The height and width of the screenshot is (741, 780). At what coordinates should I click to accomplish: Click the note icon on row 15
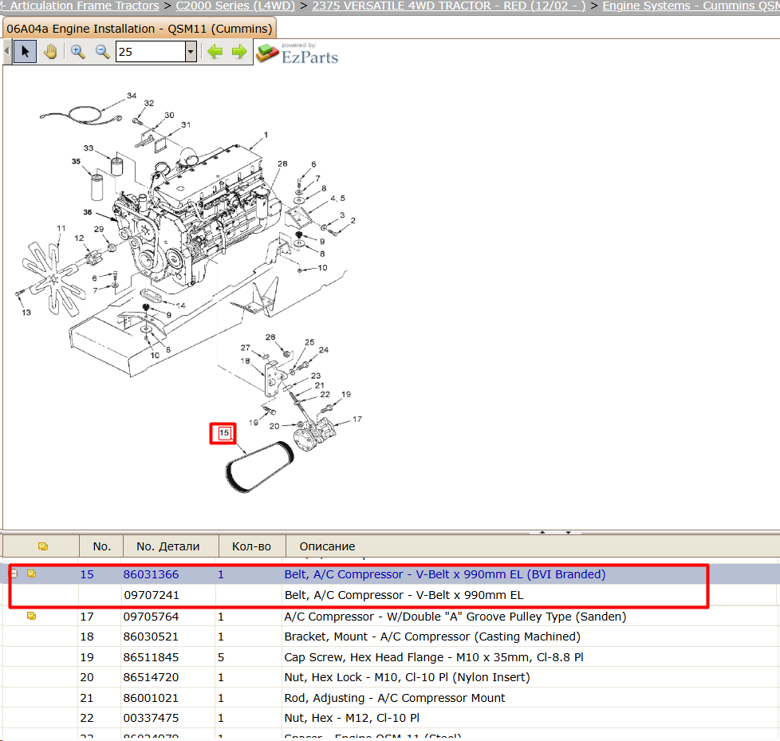tap(31, 573)
